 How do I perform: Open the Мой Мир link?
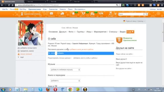point(23,9)
